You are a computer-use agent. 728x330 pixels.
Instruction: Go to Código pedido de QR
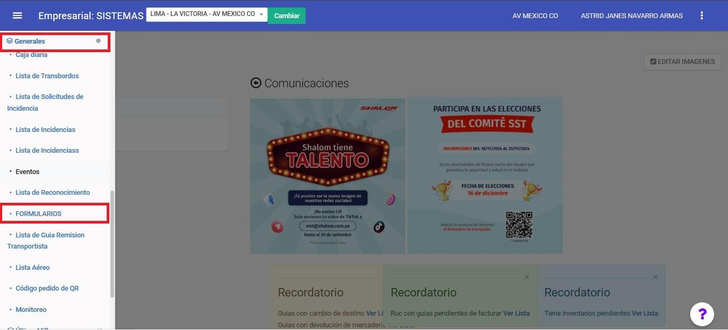pyautogui.click(x=47, y=288)
